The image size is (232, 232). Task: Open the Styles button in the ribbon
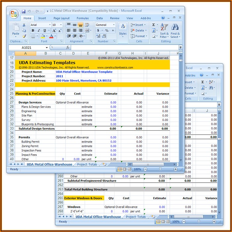point(122,29)
